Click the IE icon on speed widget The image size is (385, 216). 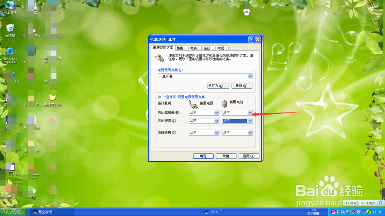(380, 203)
